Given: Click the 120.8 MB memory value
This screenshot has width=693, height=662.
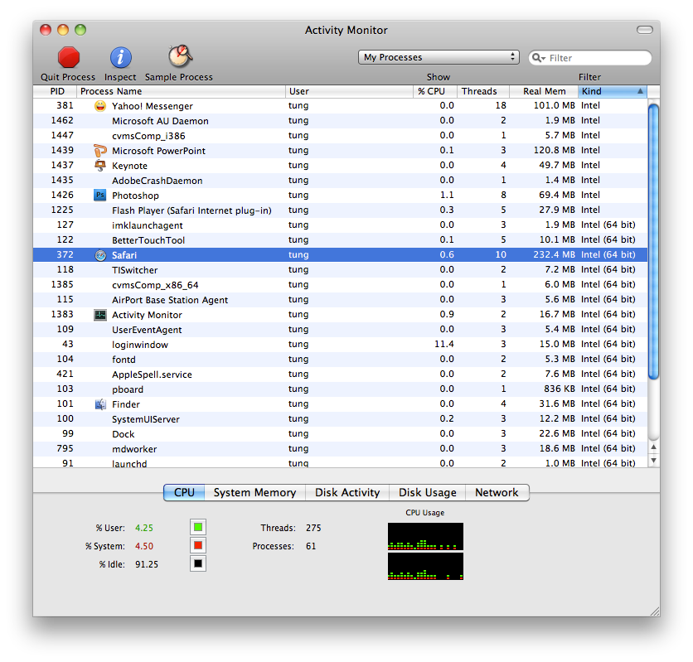Looking at the screenshot, I should pyautogui.click(x=555, y=150).
